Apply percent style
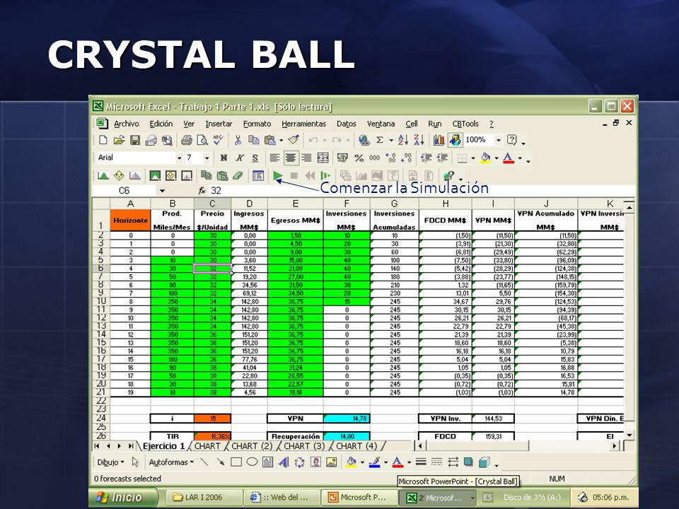The height and width of the screenshot is (509, 679). 359,158
